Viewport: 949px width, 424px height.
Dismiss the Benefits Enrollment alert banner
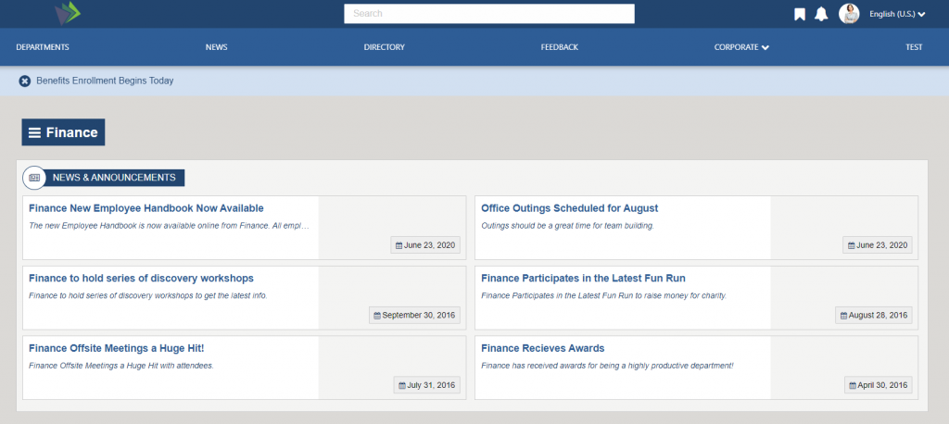(25, 81)
